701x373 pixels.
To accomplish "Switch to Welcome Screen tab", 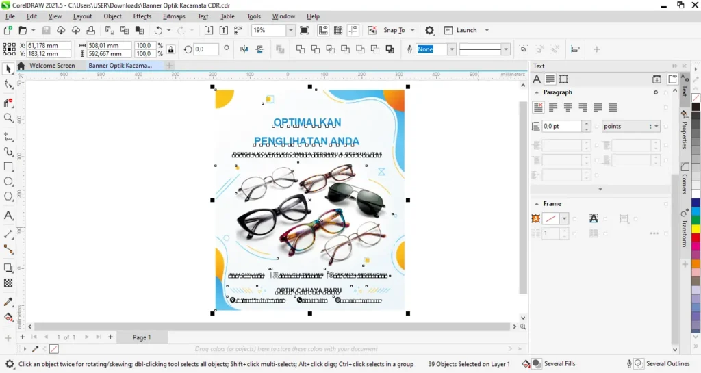I will [52, 66].
